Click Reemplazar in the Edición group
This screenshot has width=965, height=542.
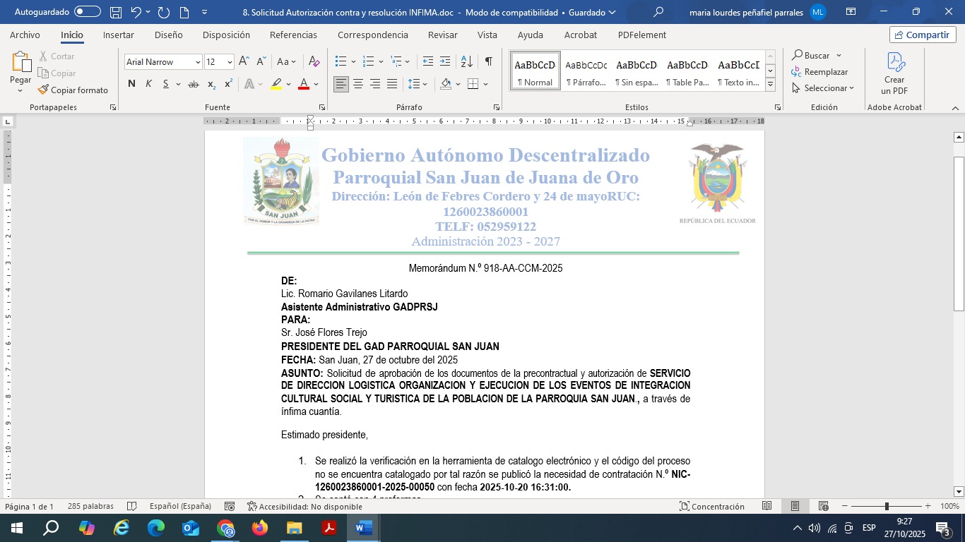[819, 72]
